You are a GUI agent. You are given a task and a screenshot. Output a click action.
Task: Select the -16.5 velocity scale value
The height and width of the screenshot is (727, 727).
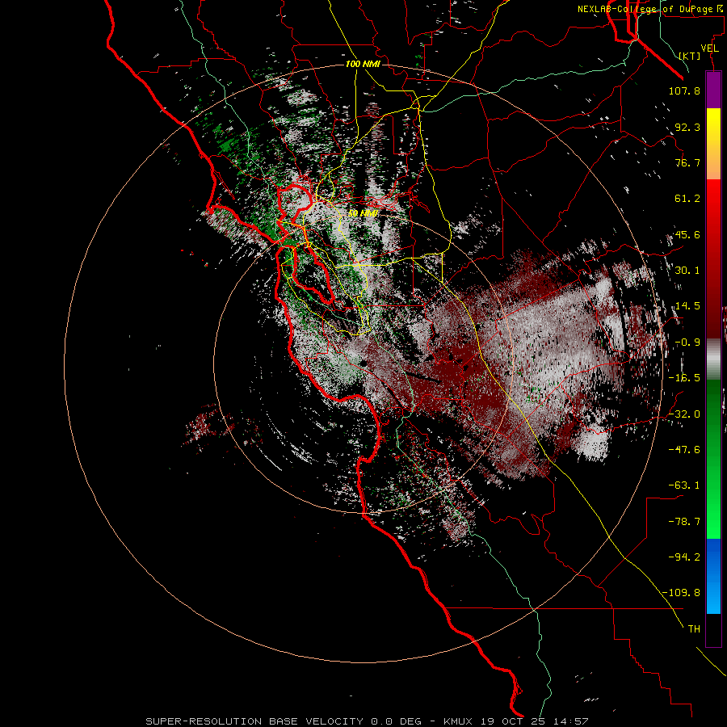(684, 378)
